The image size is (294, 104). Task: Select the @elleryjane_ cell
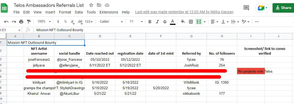pyautogui.click(x=69, y=65)
